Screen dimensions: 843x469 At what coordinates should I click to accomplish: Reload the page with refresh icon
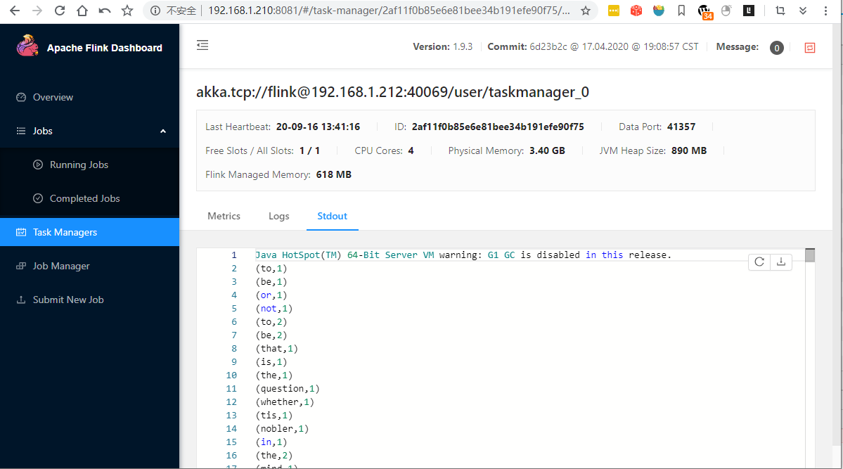point(60,11)
